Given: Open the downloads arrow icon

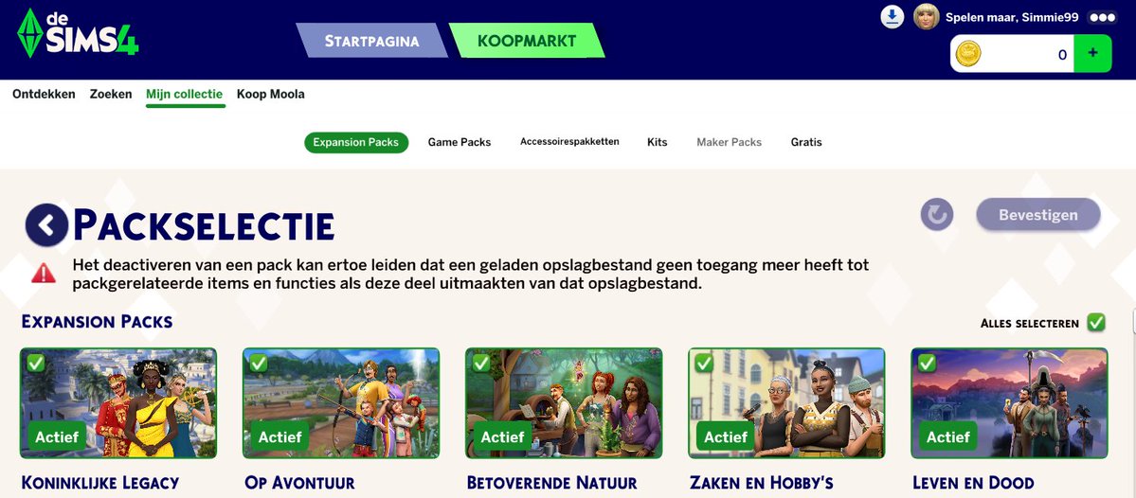Looking at the screenshot, I should 893,17.
